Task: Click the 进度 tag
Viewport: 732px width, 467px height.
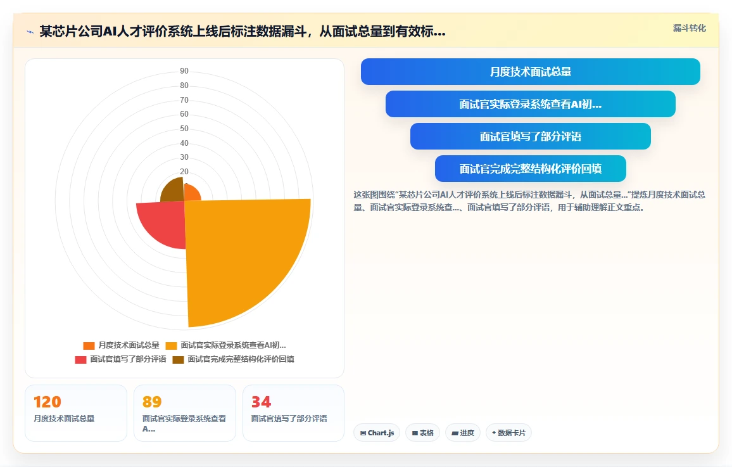Action: click(x=463, y=433)
